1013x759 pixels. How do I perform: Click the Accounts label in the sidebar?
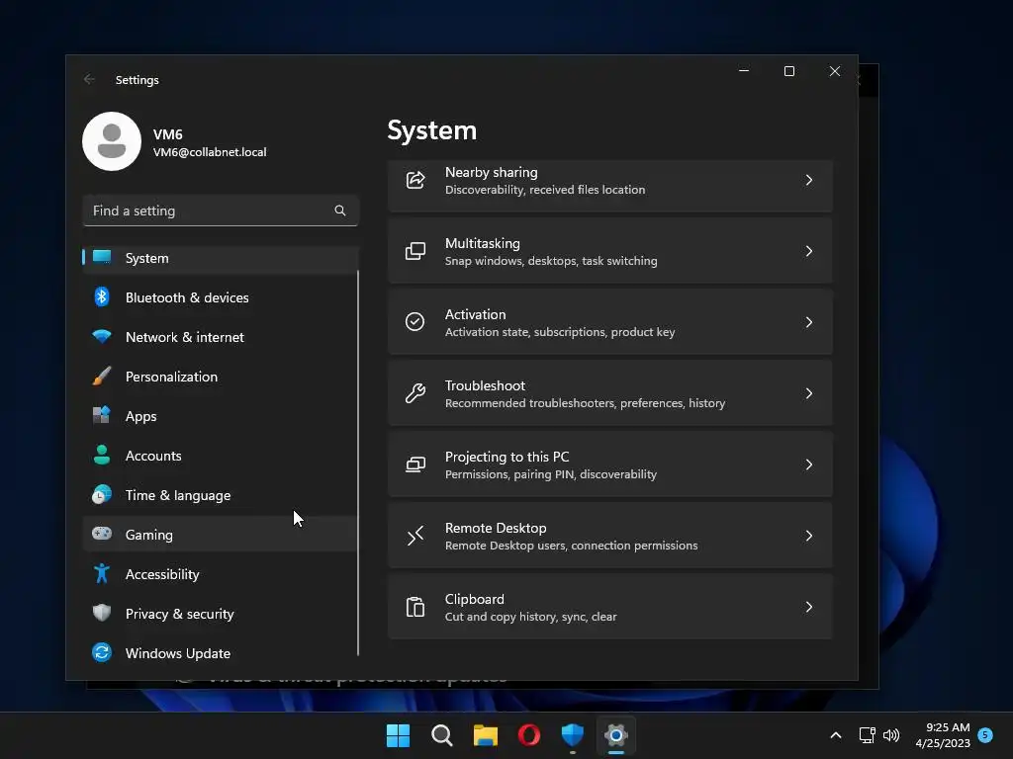pos(153,456)
